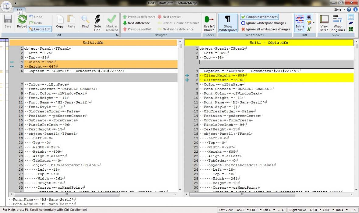
Task: Click the left arrow marker on line 4 Width
Action: [12, 62]
